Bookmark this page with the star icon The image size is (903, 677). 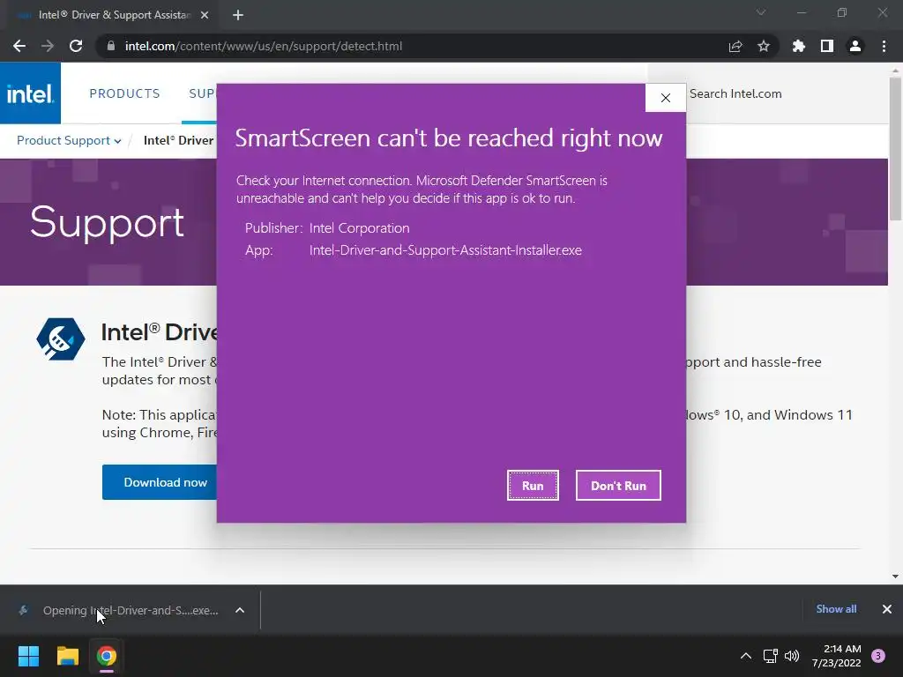764,46
